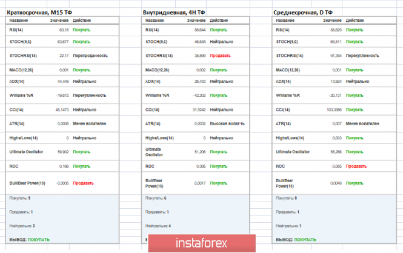This screenshot has height=253, width=403.
Task: Click Перекупленность for STOCHRSI(14) in D table
Action: pyautogui.click(x=362, y=56)
